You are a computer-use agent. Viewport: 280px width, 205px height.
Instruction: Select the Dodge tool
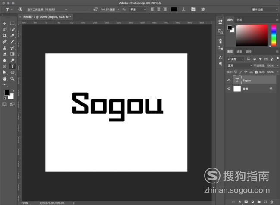(12, 60)
